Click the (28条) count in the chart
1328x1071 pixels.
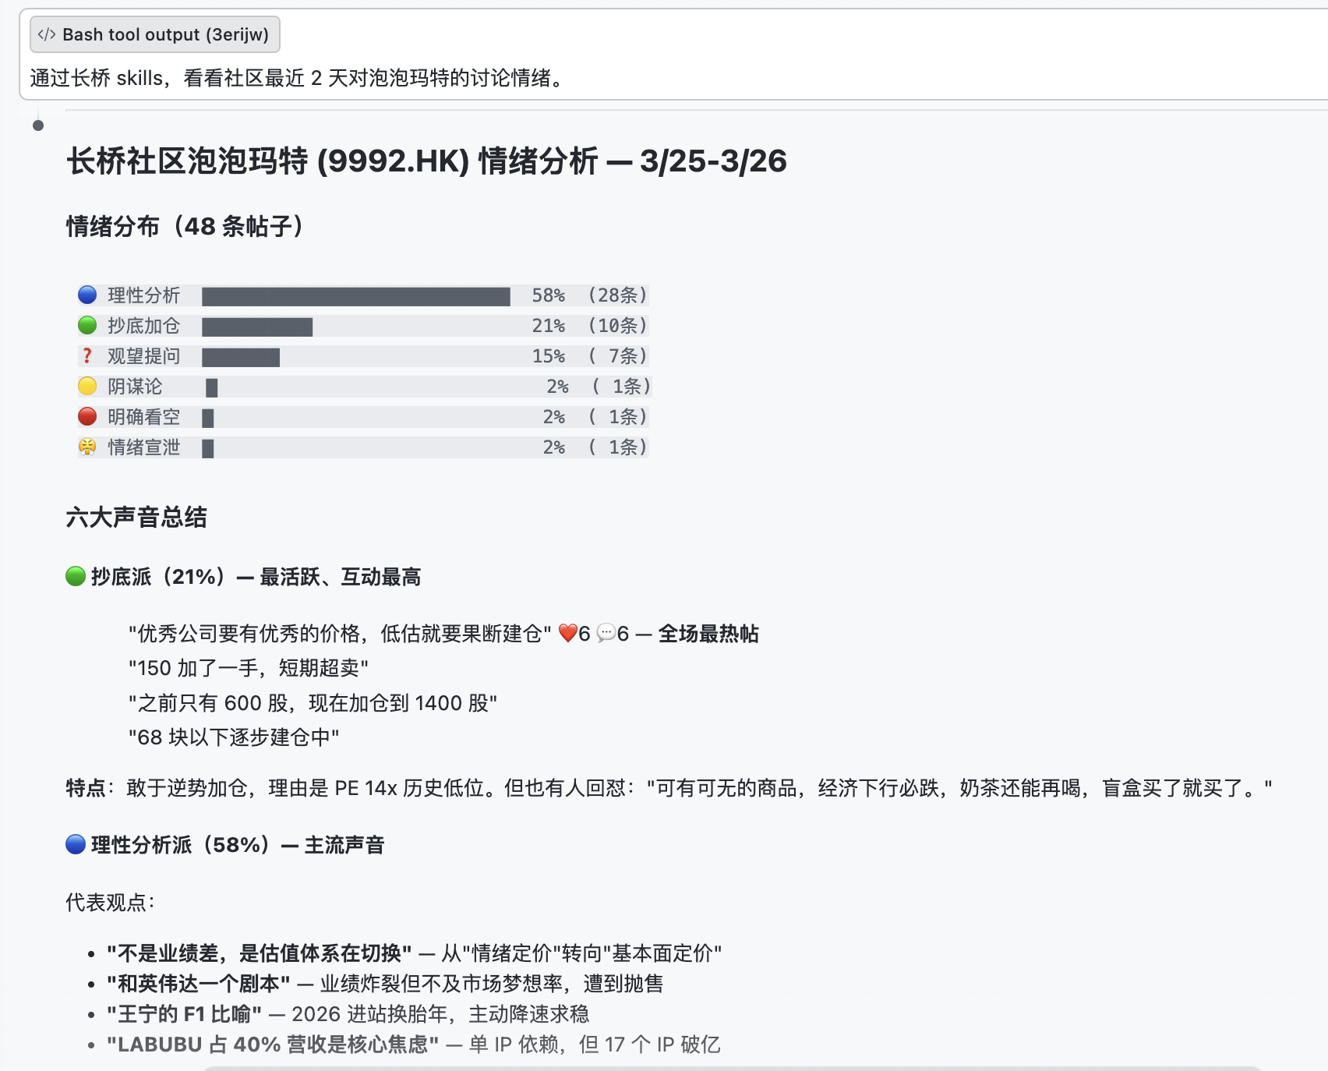coord(618,295)
